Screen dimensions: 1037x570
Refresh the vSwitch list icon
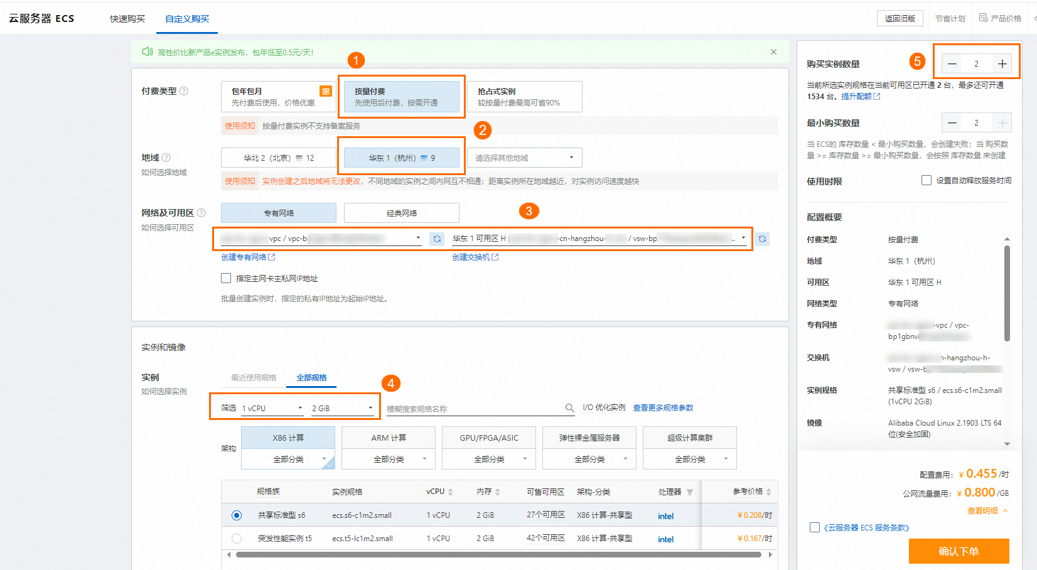tap(762, 239)
